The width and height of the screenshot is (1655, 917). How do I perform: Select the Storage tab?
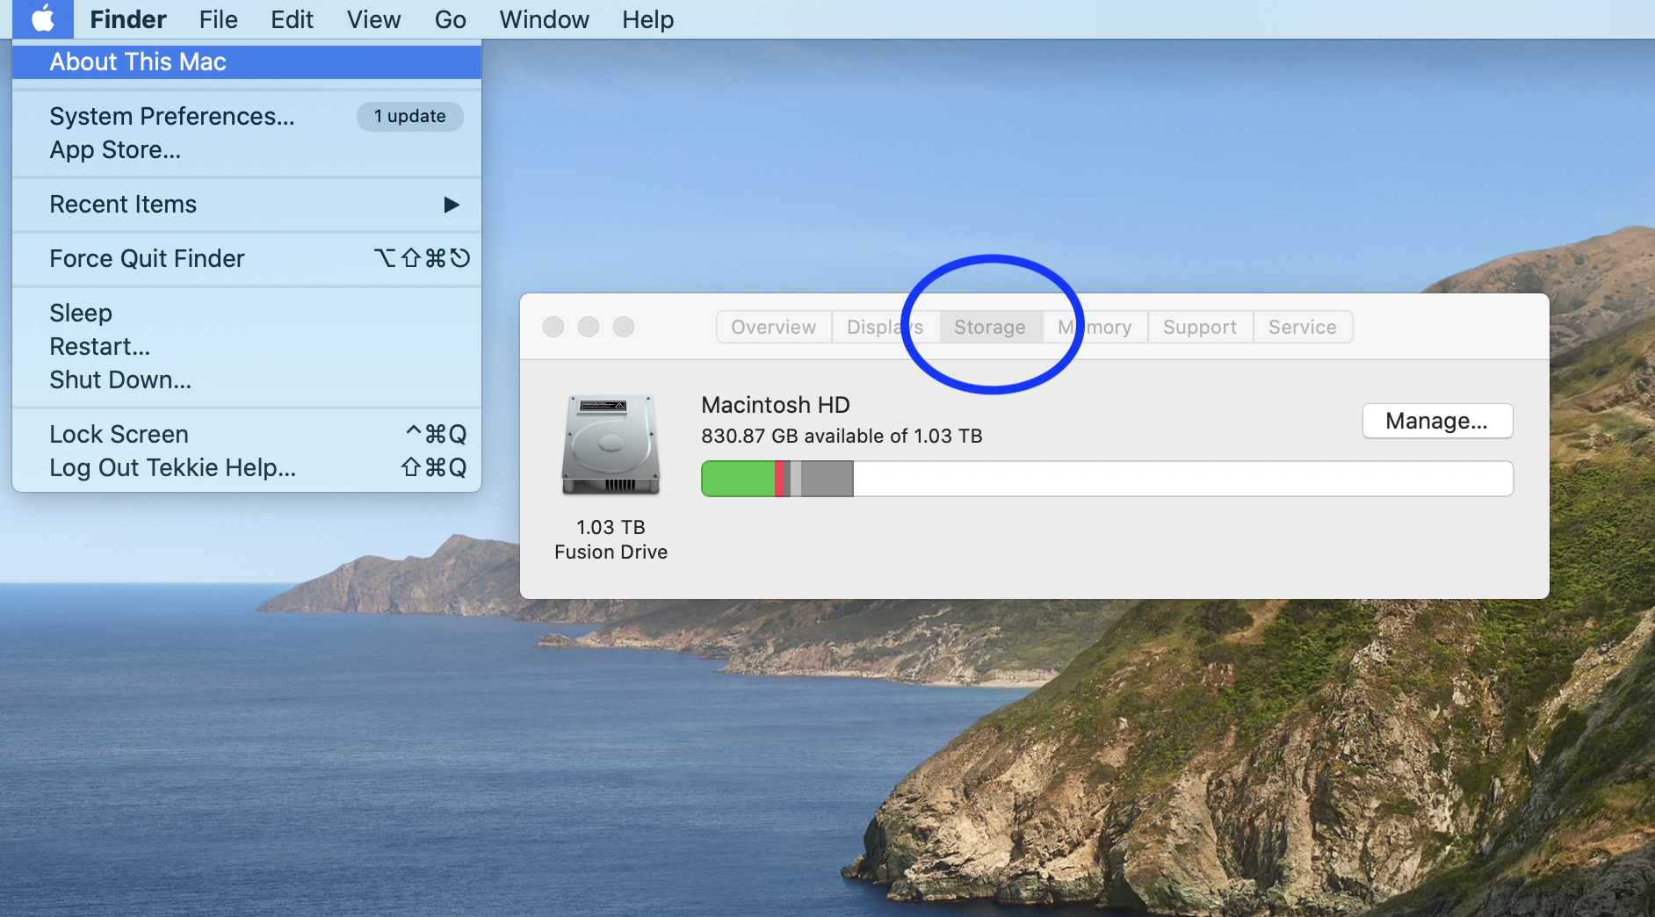coord(990,327)
